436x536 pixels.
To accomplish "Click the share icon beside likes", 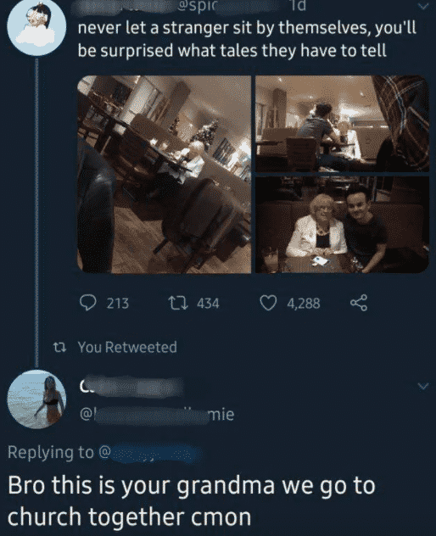I will pyautogui.click(x=359, y=303).
